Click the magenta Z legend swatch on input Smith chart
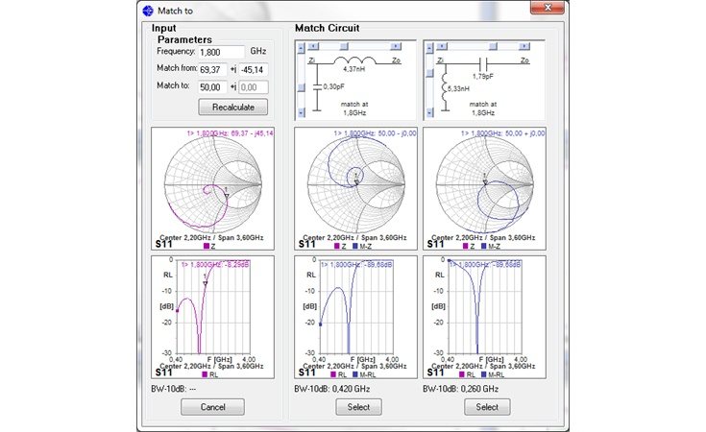 pos(207,246)
